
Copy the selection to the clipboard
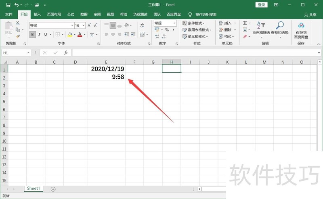click(18, 29)
